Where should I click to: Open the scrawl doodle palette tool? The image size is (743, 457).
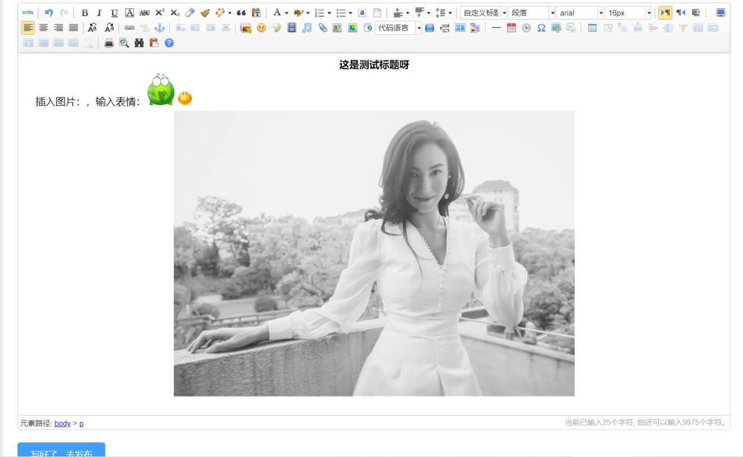pyautogui.click(x=276, y=27)
